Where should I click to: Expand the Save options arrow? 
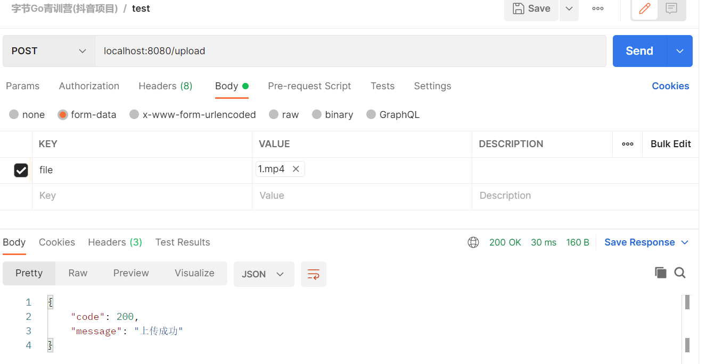[x=569, y=9]
